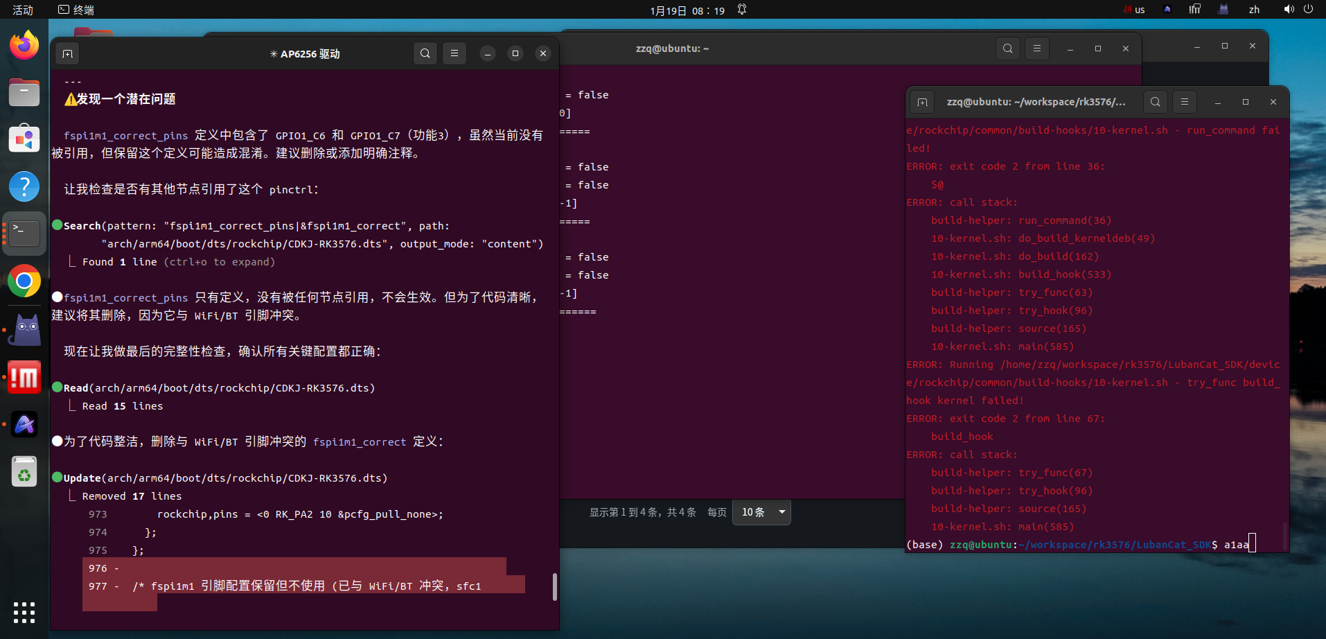Click the AP6256 terminal scrollbar thumb
This screenshot has width=1326, height=639.
(x=554, y=587)
